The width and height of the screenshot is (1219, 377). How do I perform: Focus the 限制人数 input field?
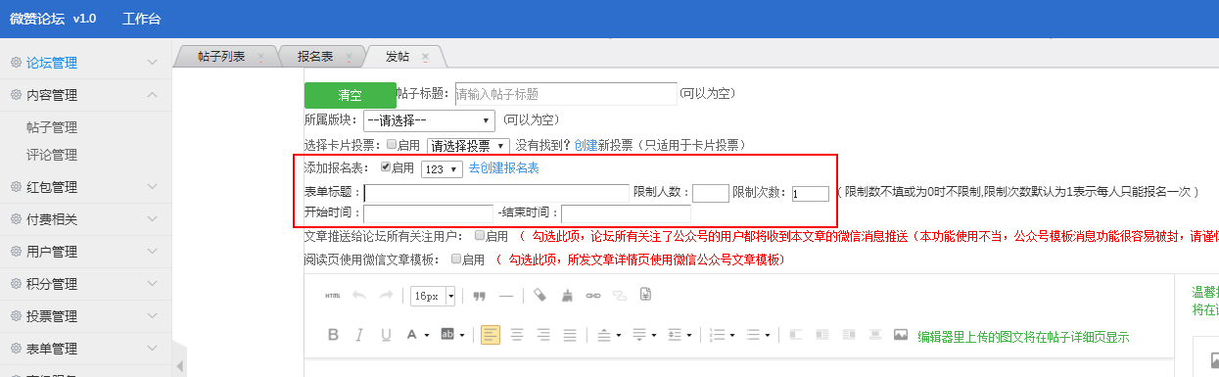click(711, 193)
